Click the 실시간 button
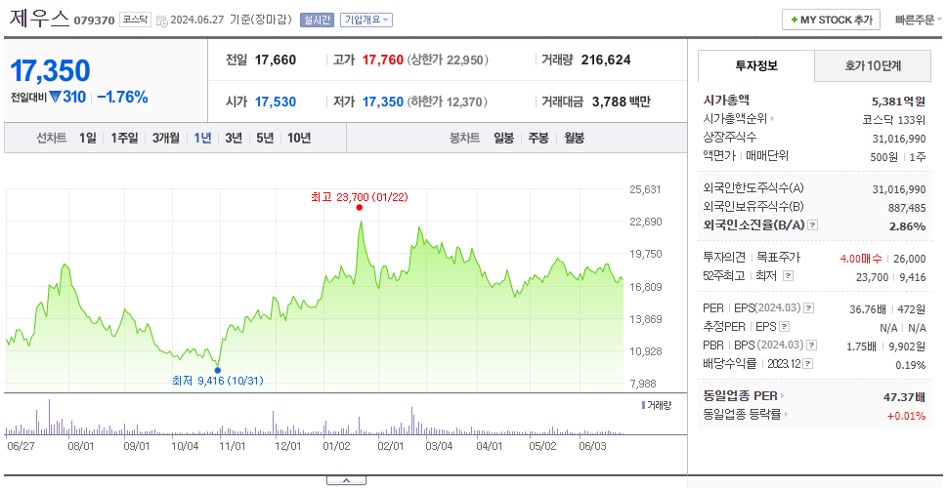Screen dimensions: 946x488 coord(317,20)
